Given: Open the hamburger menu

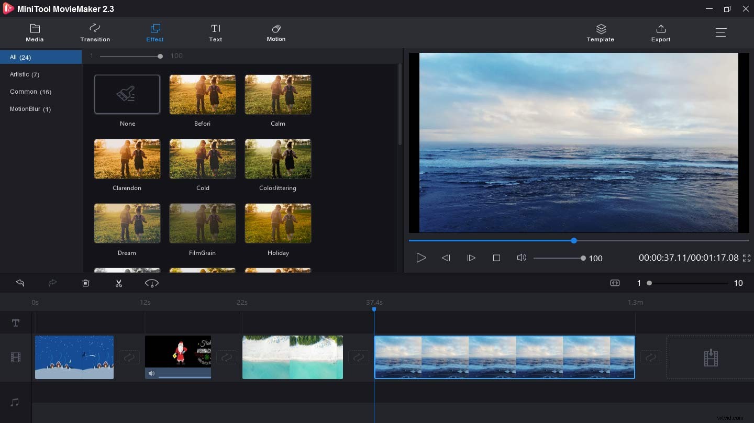Looking at the screenshot, I should (721, 32).
